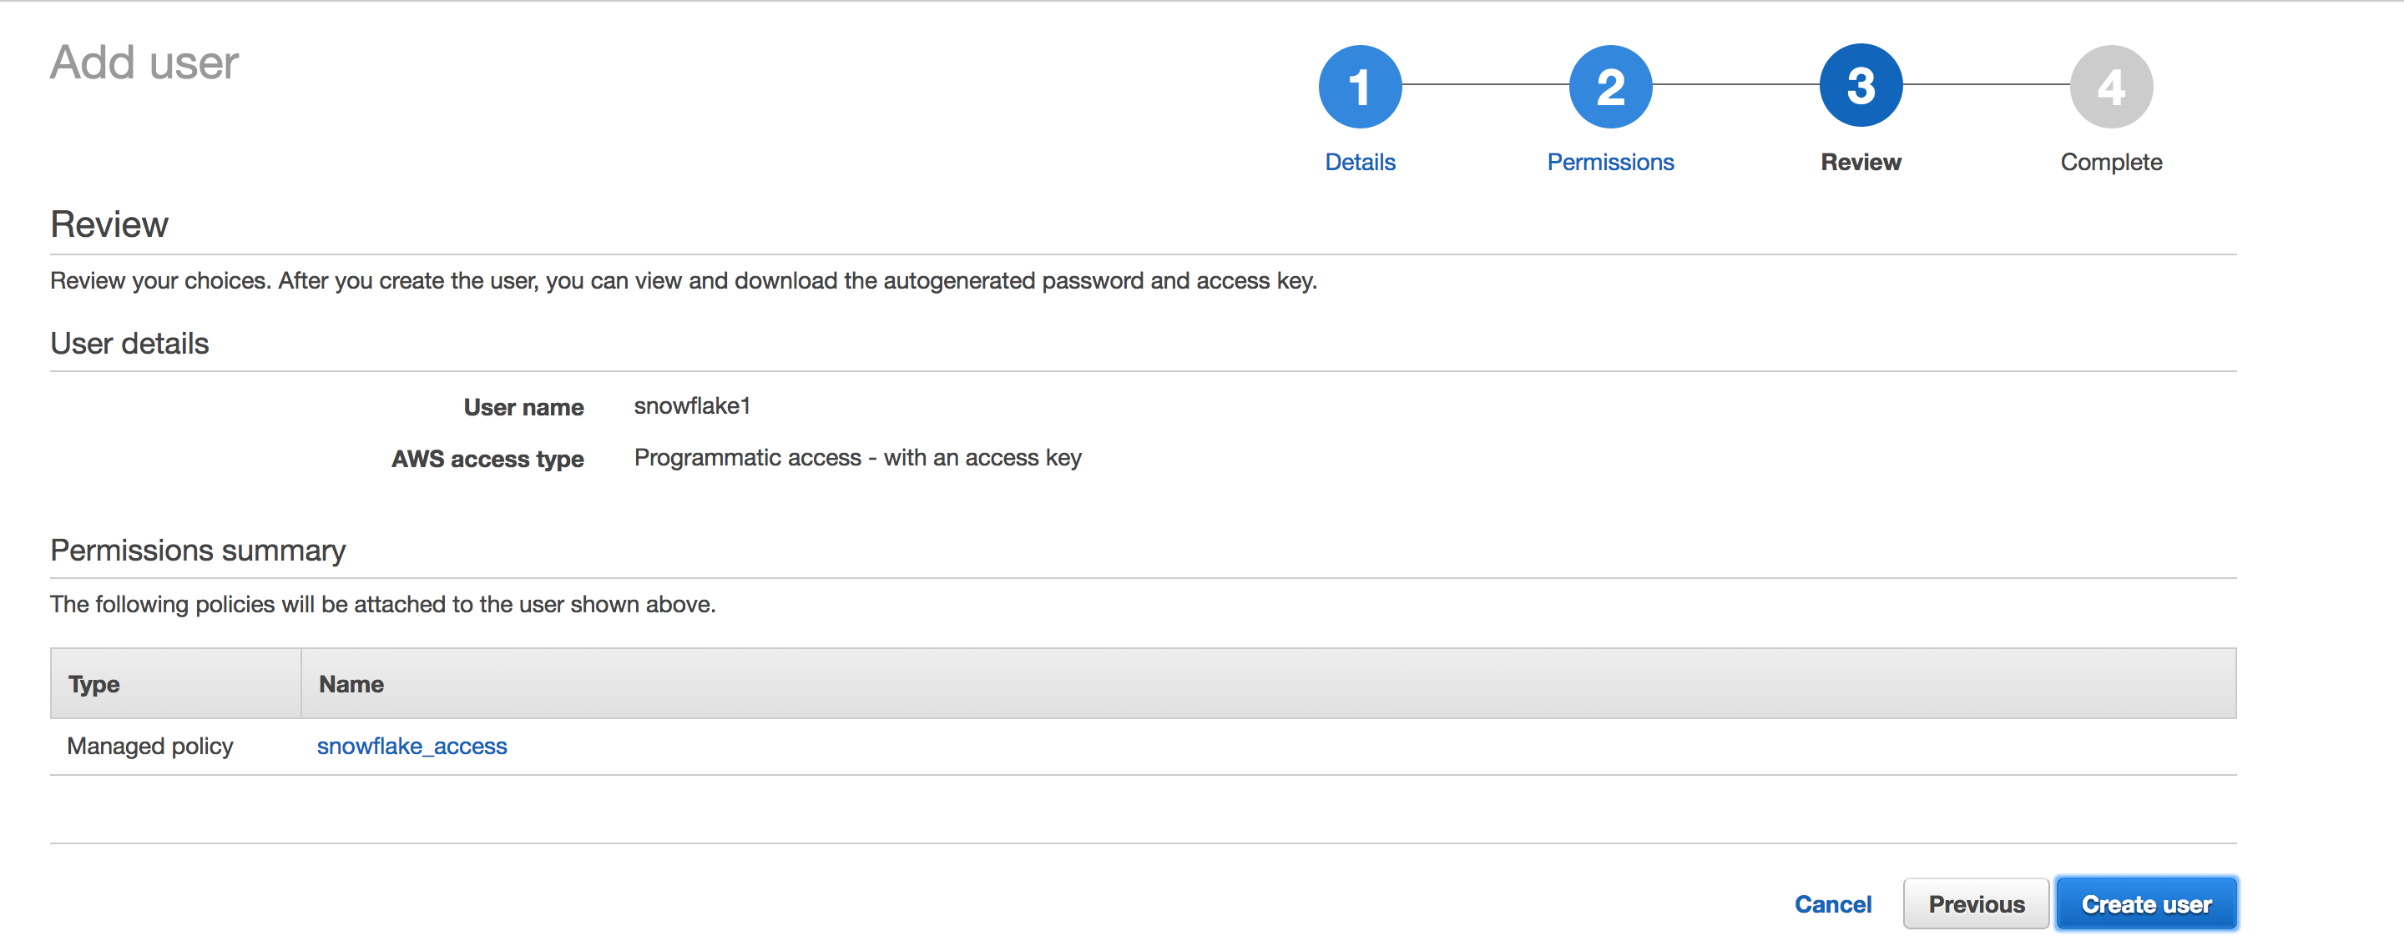Click the Add user page title

point(144,63)
